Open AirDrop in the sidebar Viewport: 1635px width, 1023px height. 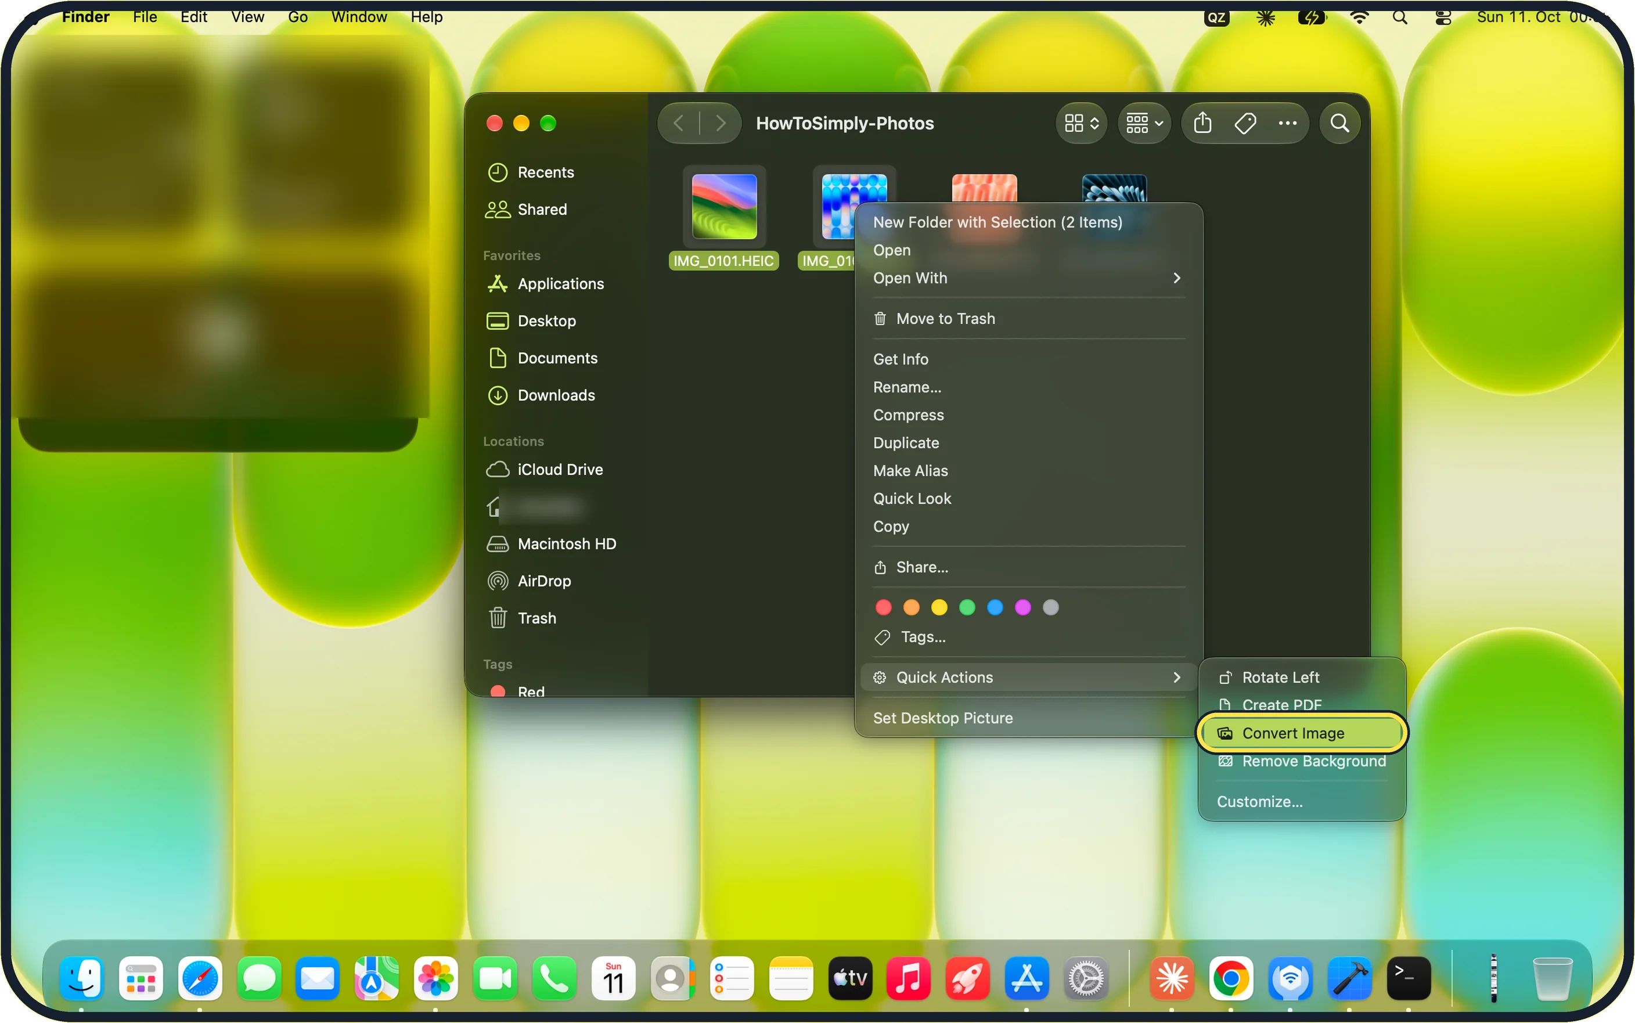pos(528,581)
